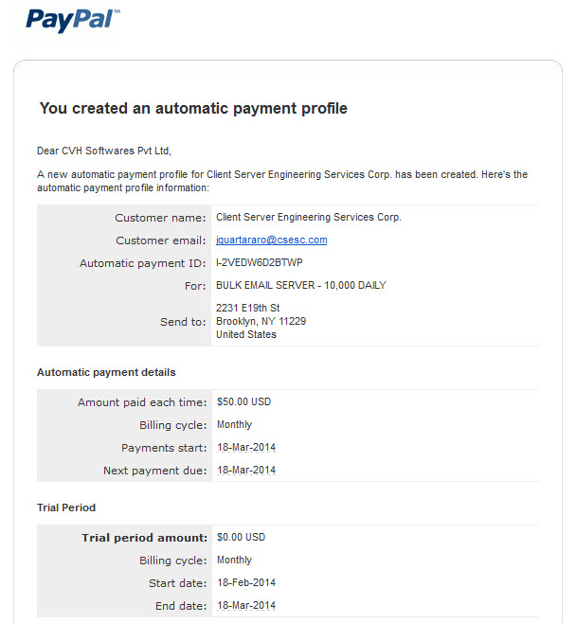
Task: Click the $0.00 USD trial amount
Action: (241, 537)
